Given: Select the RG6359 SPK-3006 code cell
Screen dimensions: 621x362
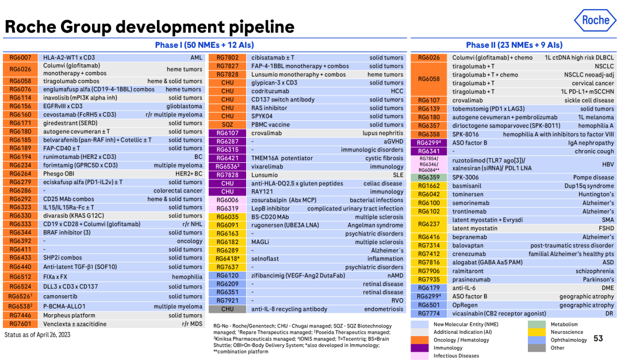Looking at the screenshot, I should 428,178.
